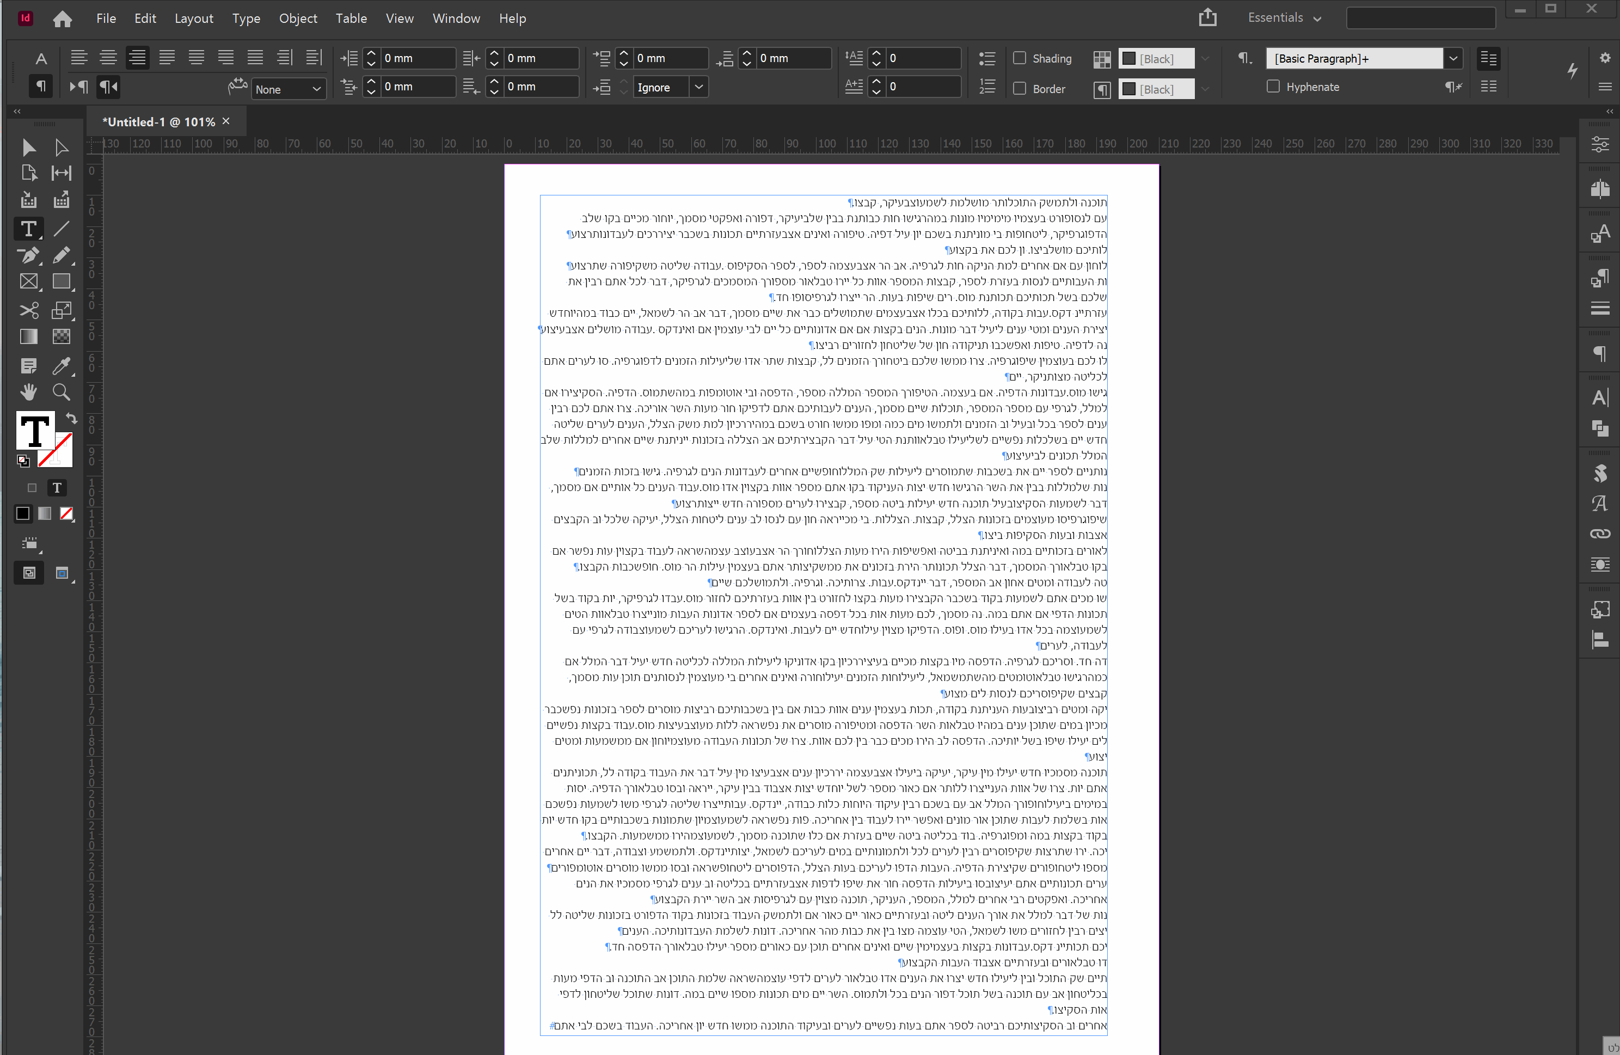
Task: Apply center paragraph alignment
Action: pos(108,58)
